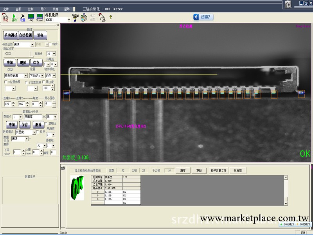313x235 pixels.
Task: Toggle the 取反 checkbox
Action: pyautogui.click(x=38, y=132)
